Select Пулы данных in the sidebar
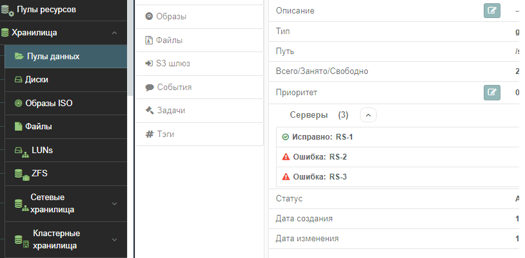 (53, 56)
